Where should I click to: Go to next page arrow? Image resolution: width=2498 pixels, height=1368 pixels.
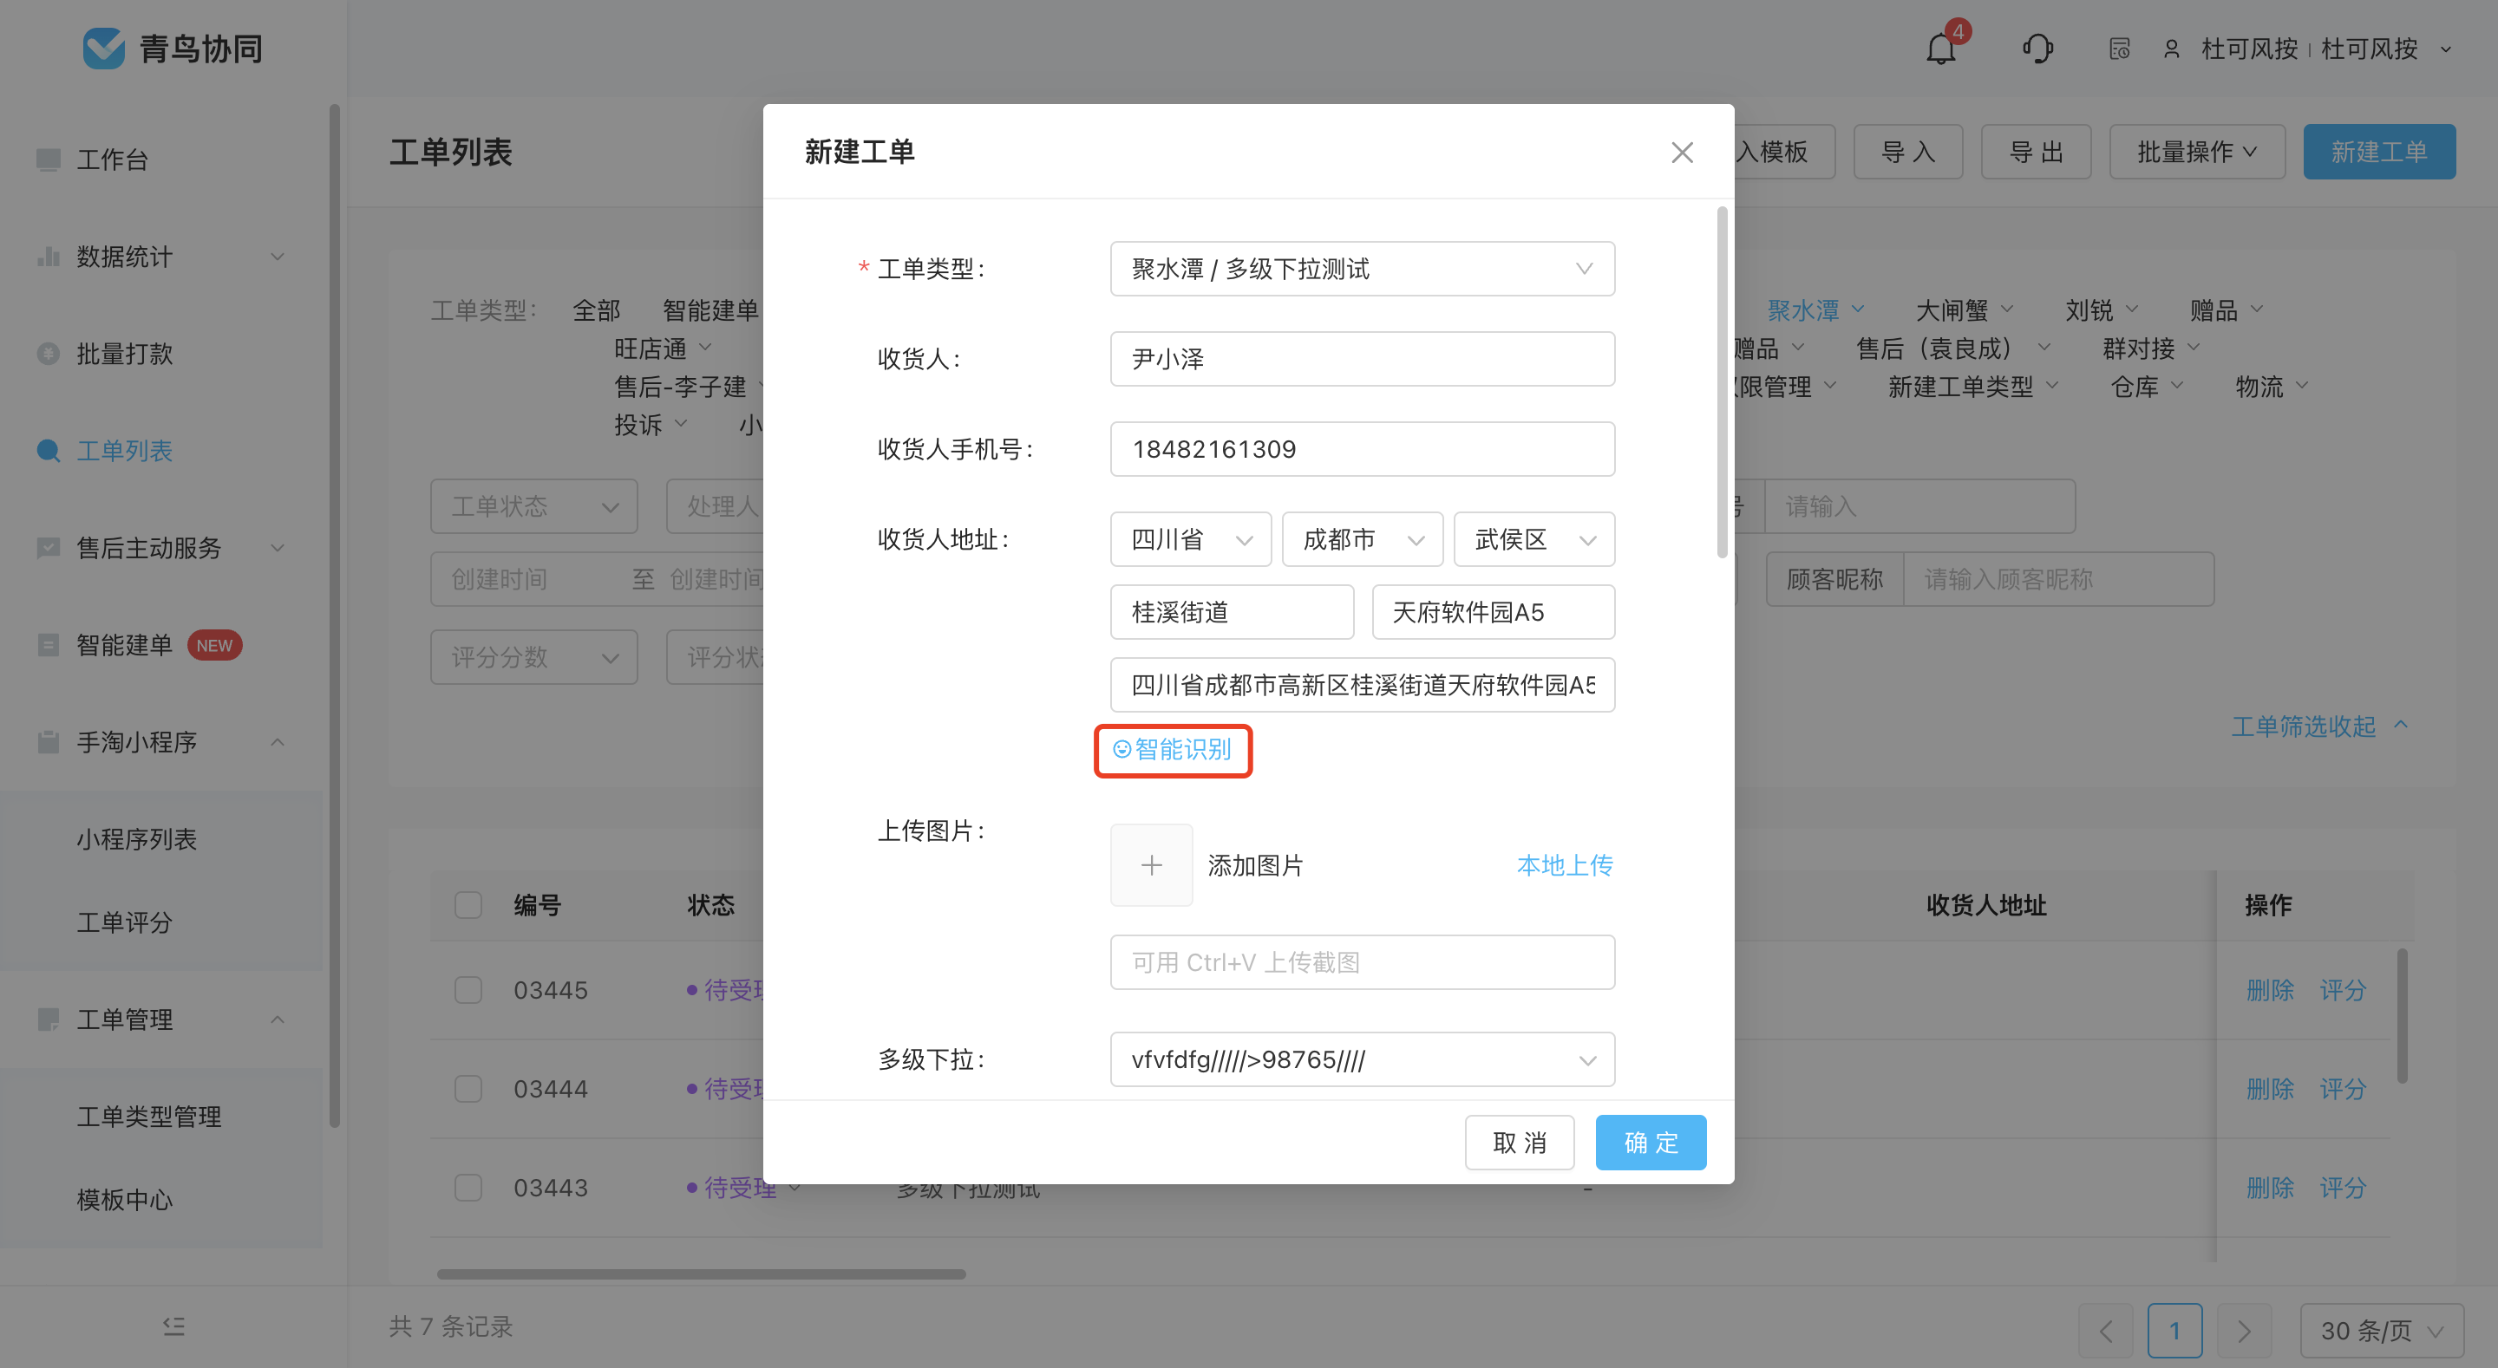pyautogui.click(x=2243, y=1330)
